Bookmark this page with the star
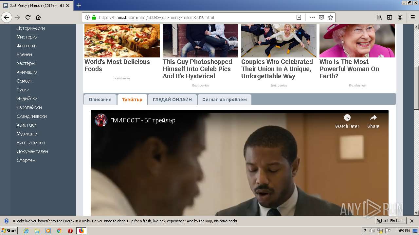419x235 pixels. 331,17
